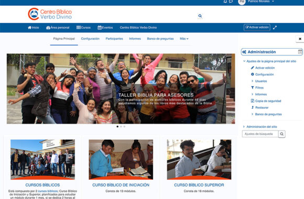This screenshot has width=304, height=199.
Task: Open Copia de seguridad link
Action: click(268, 101)
